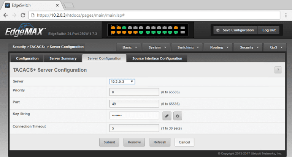Click the Submit button
The height and width of the screenshot is (157, 292).
pos(109,142)
